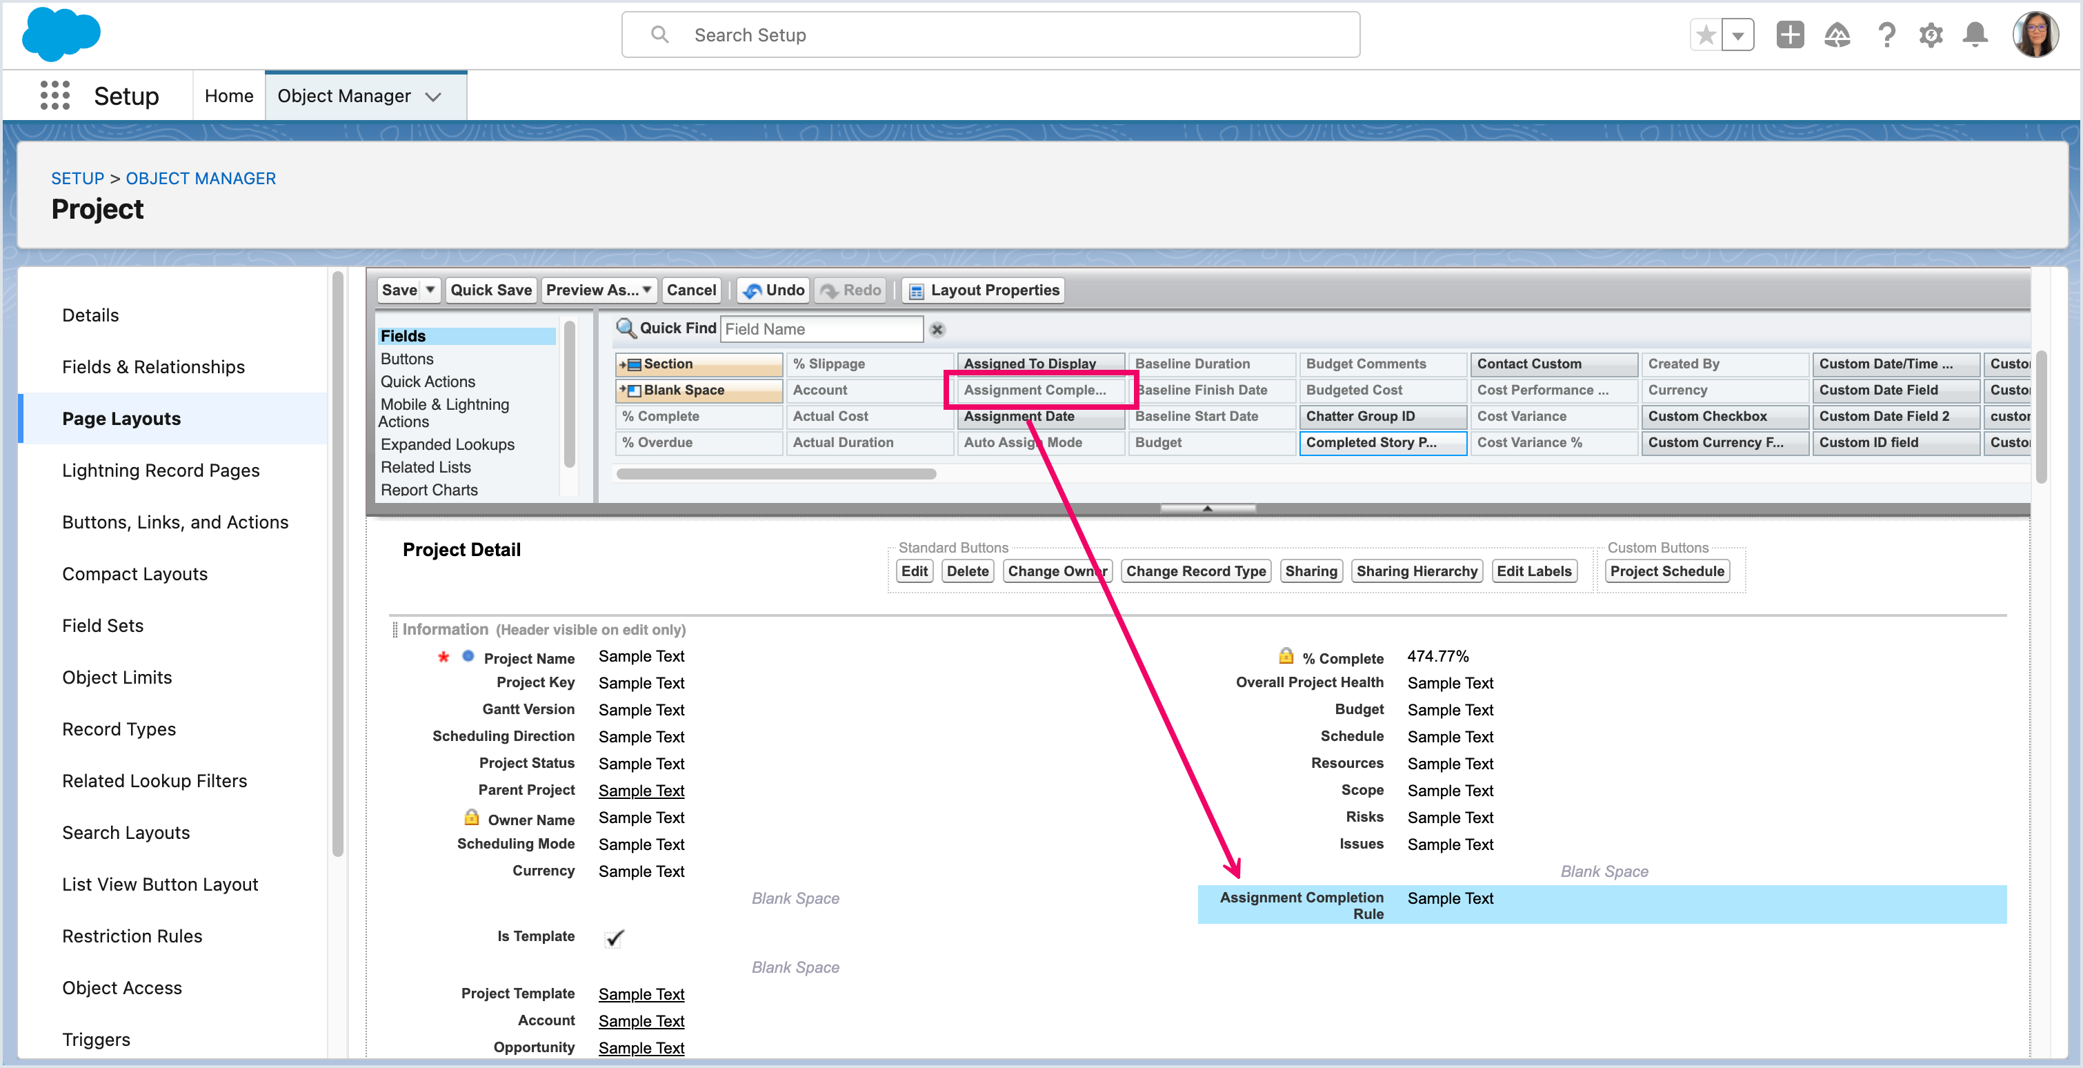This screenshot has width=2083, height=1068.
Task: Open the Save dropdown arrow
Action: [x=430, y=290]
